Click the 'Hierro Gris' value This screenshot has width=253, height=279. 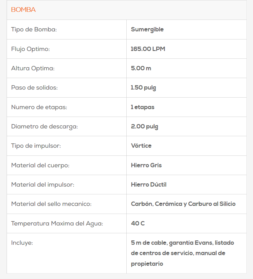pos(146,165)
